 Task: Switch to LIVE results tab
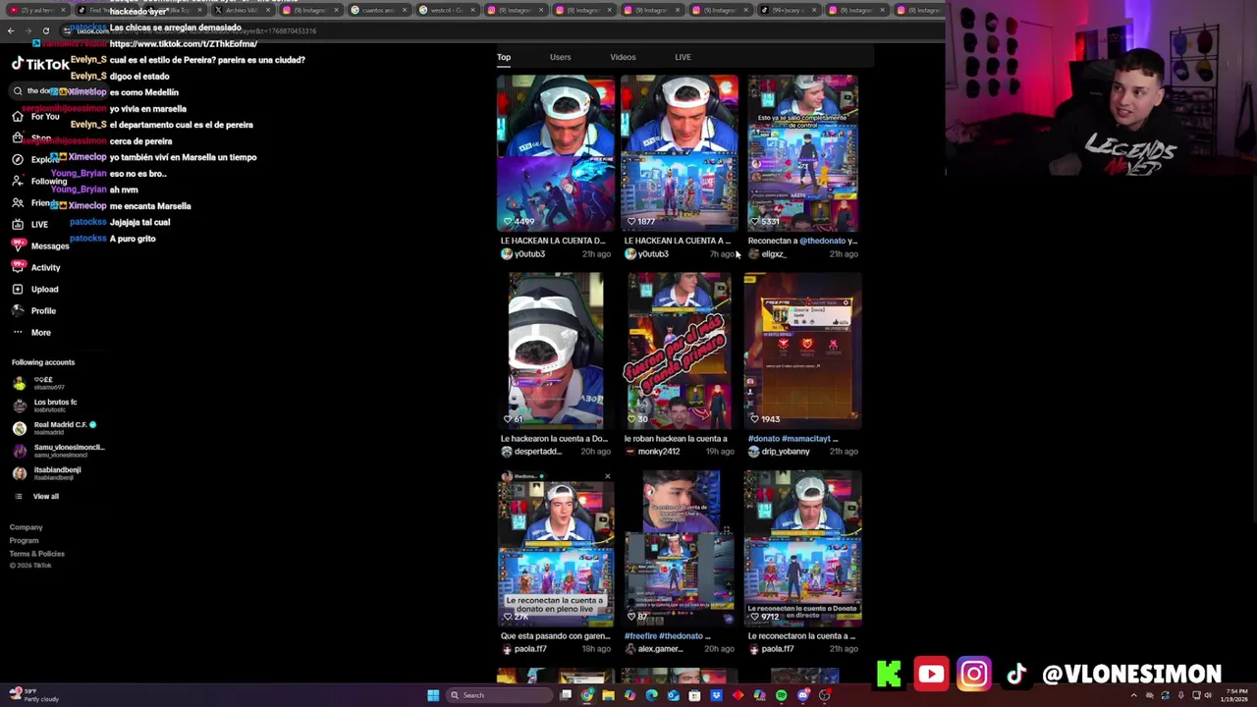click(683, 57)
